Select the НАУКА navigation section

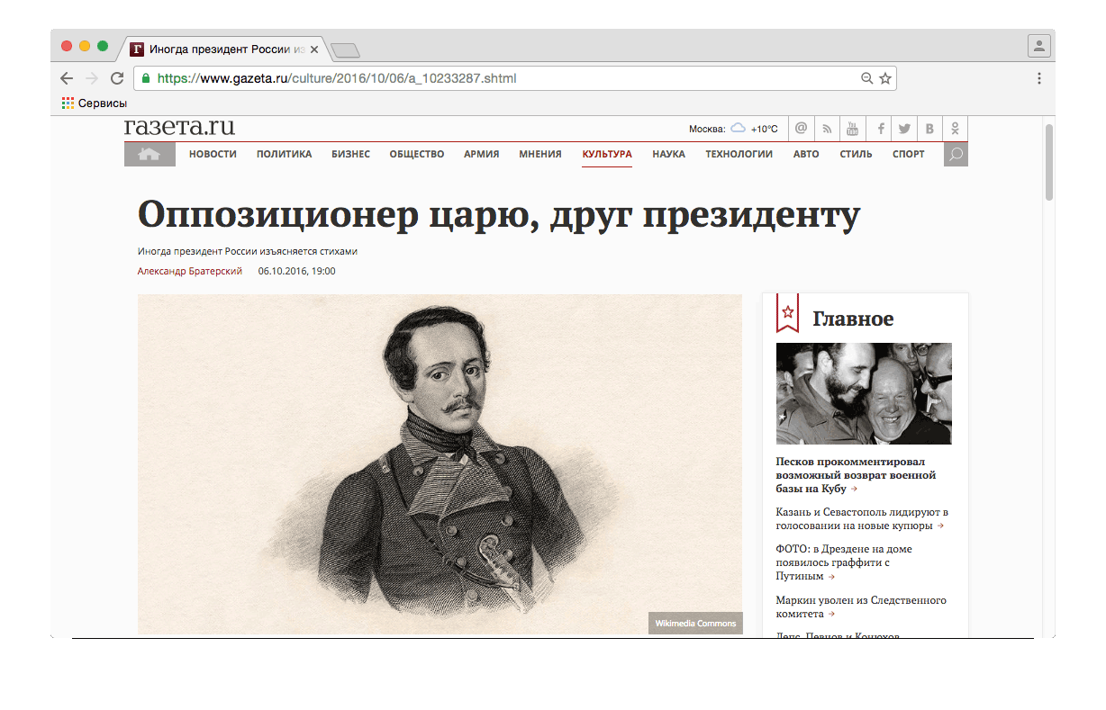click(x=668, y=154)
